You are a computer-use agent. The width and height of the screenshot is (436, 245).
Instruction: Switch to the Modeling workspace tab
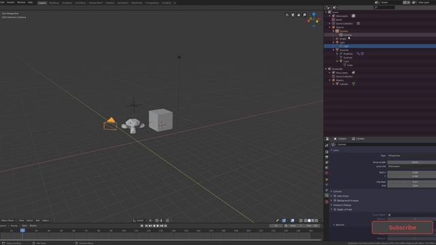click(54, 3)
